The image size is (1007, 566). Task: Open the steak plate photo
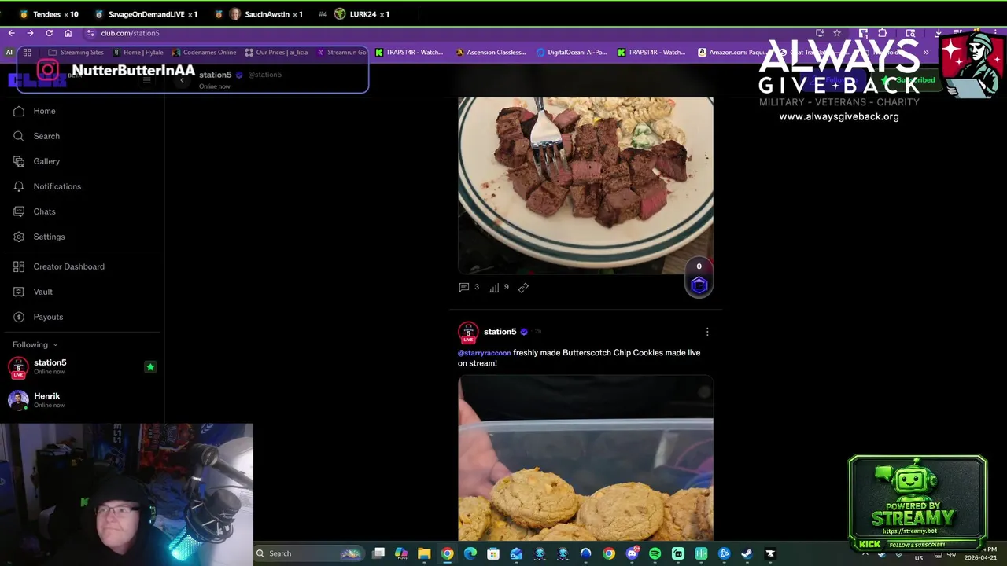[585, 186]
